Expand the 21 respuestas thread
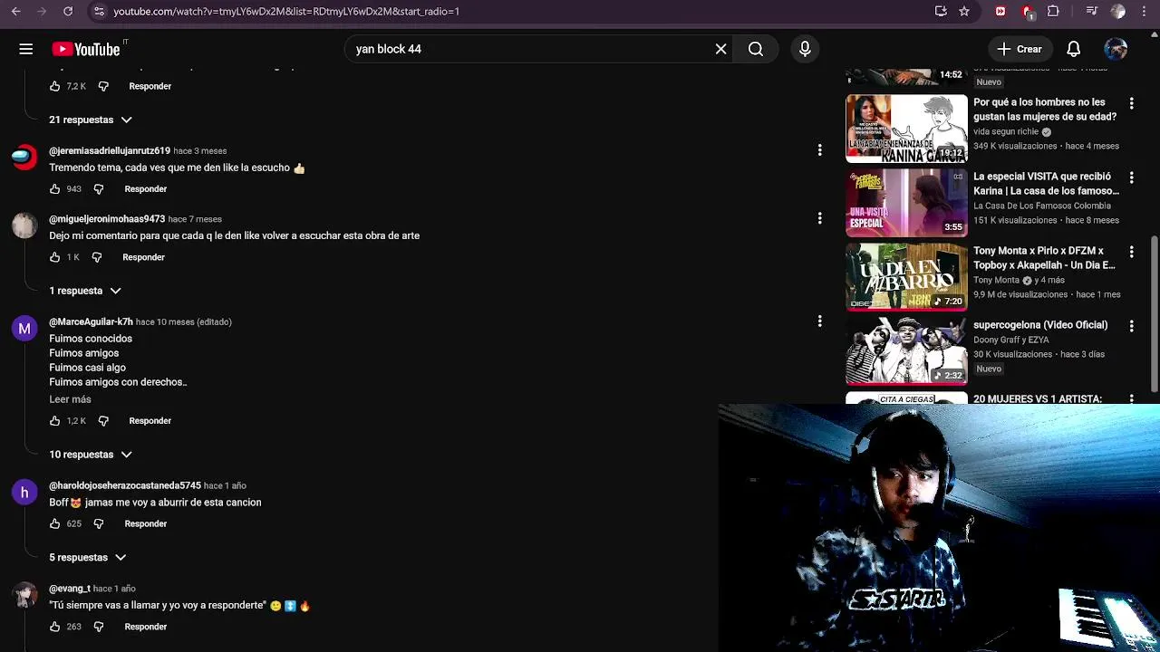The width and height of the screenshot is (1160, 652). point(91,120)
